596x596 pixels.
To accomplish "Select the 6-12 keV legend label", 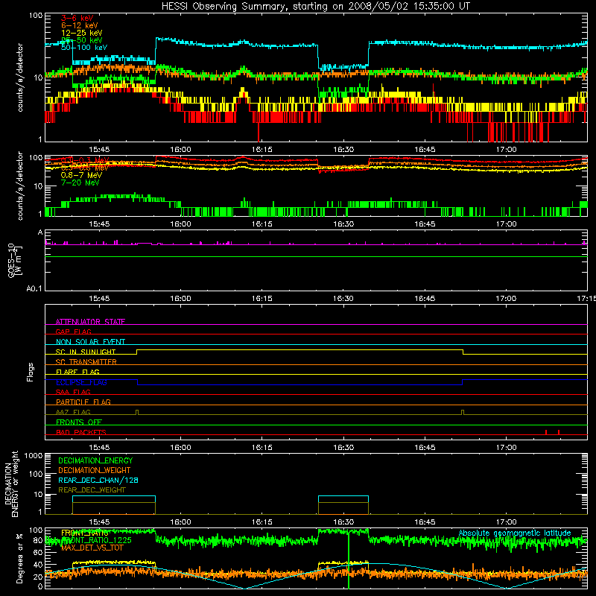I will (80, 25).
